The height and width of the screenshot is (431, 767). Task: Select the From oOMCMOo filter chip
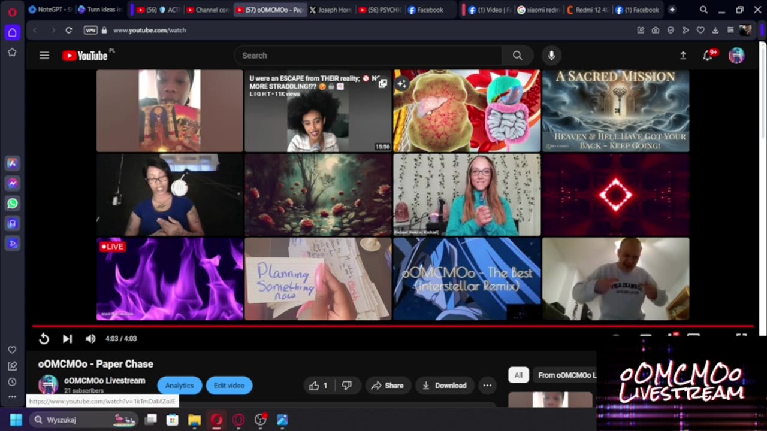coord(564,375)
